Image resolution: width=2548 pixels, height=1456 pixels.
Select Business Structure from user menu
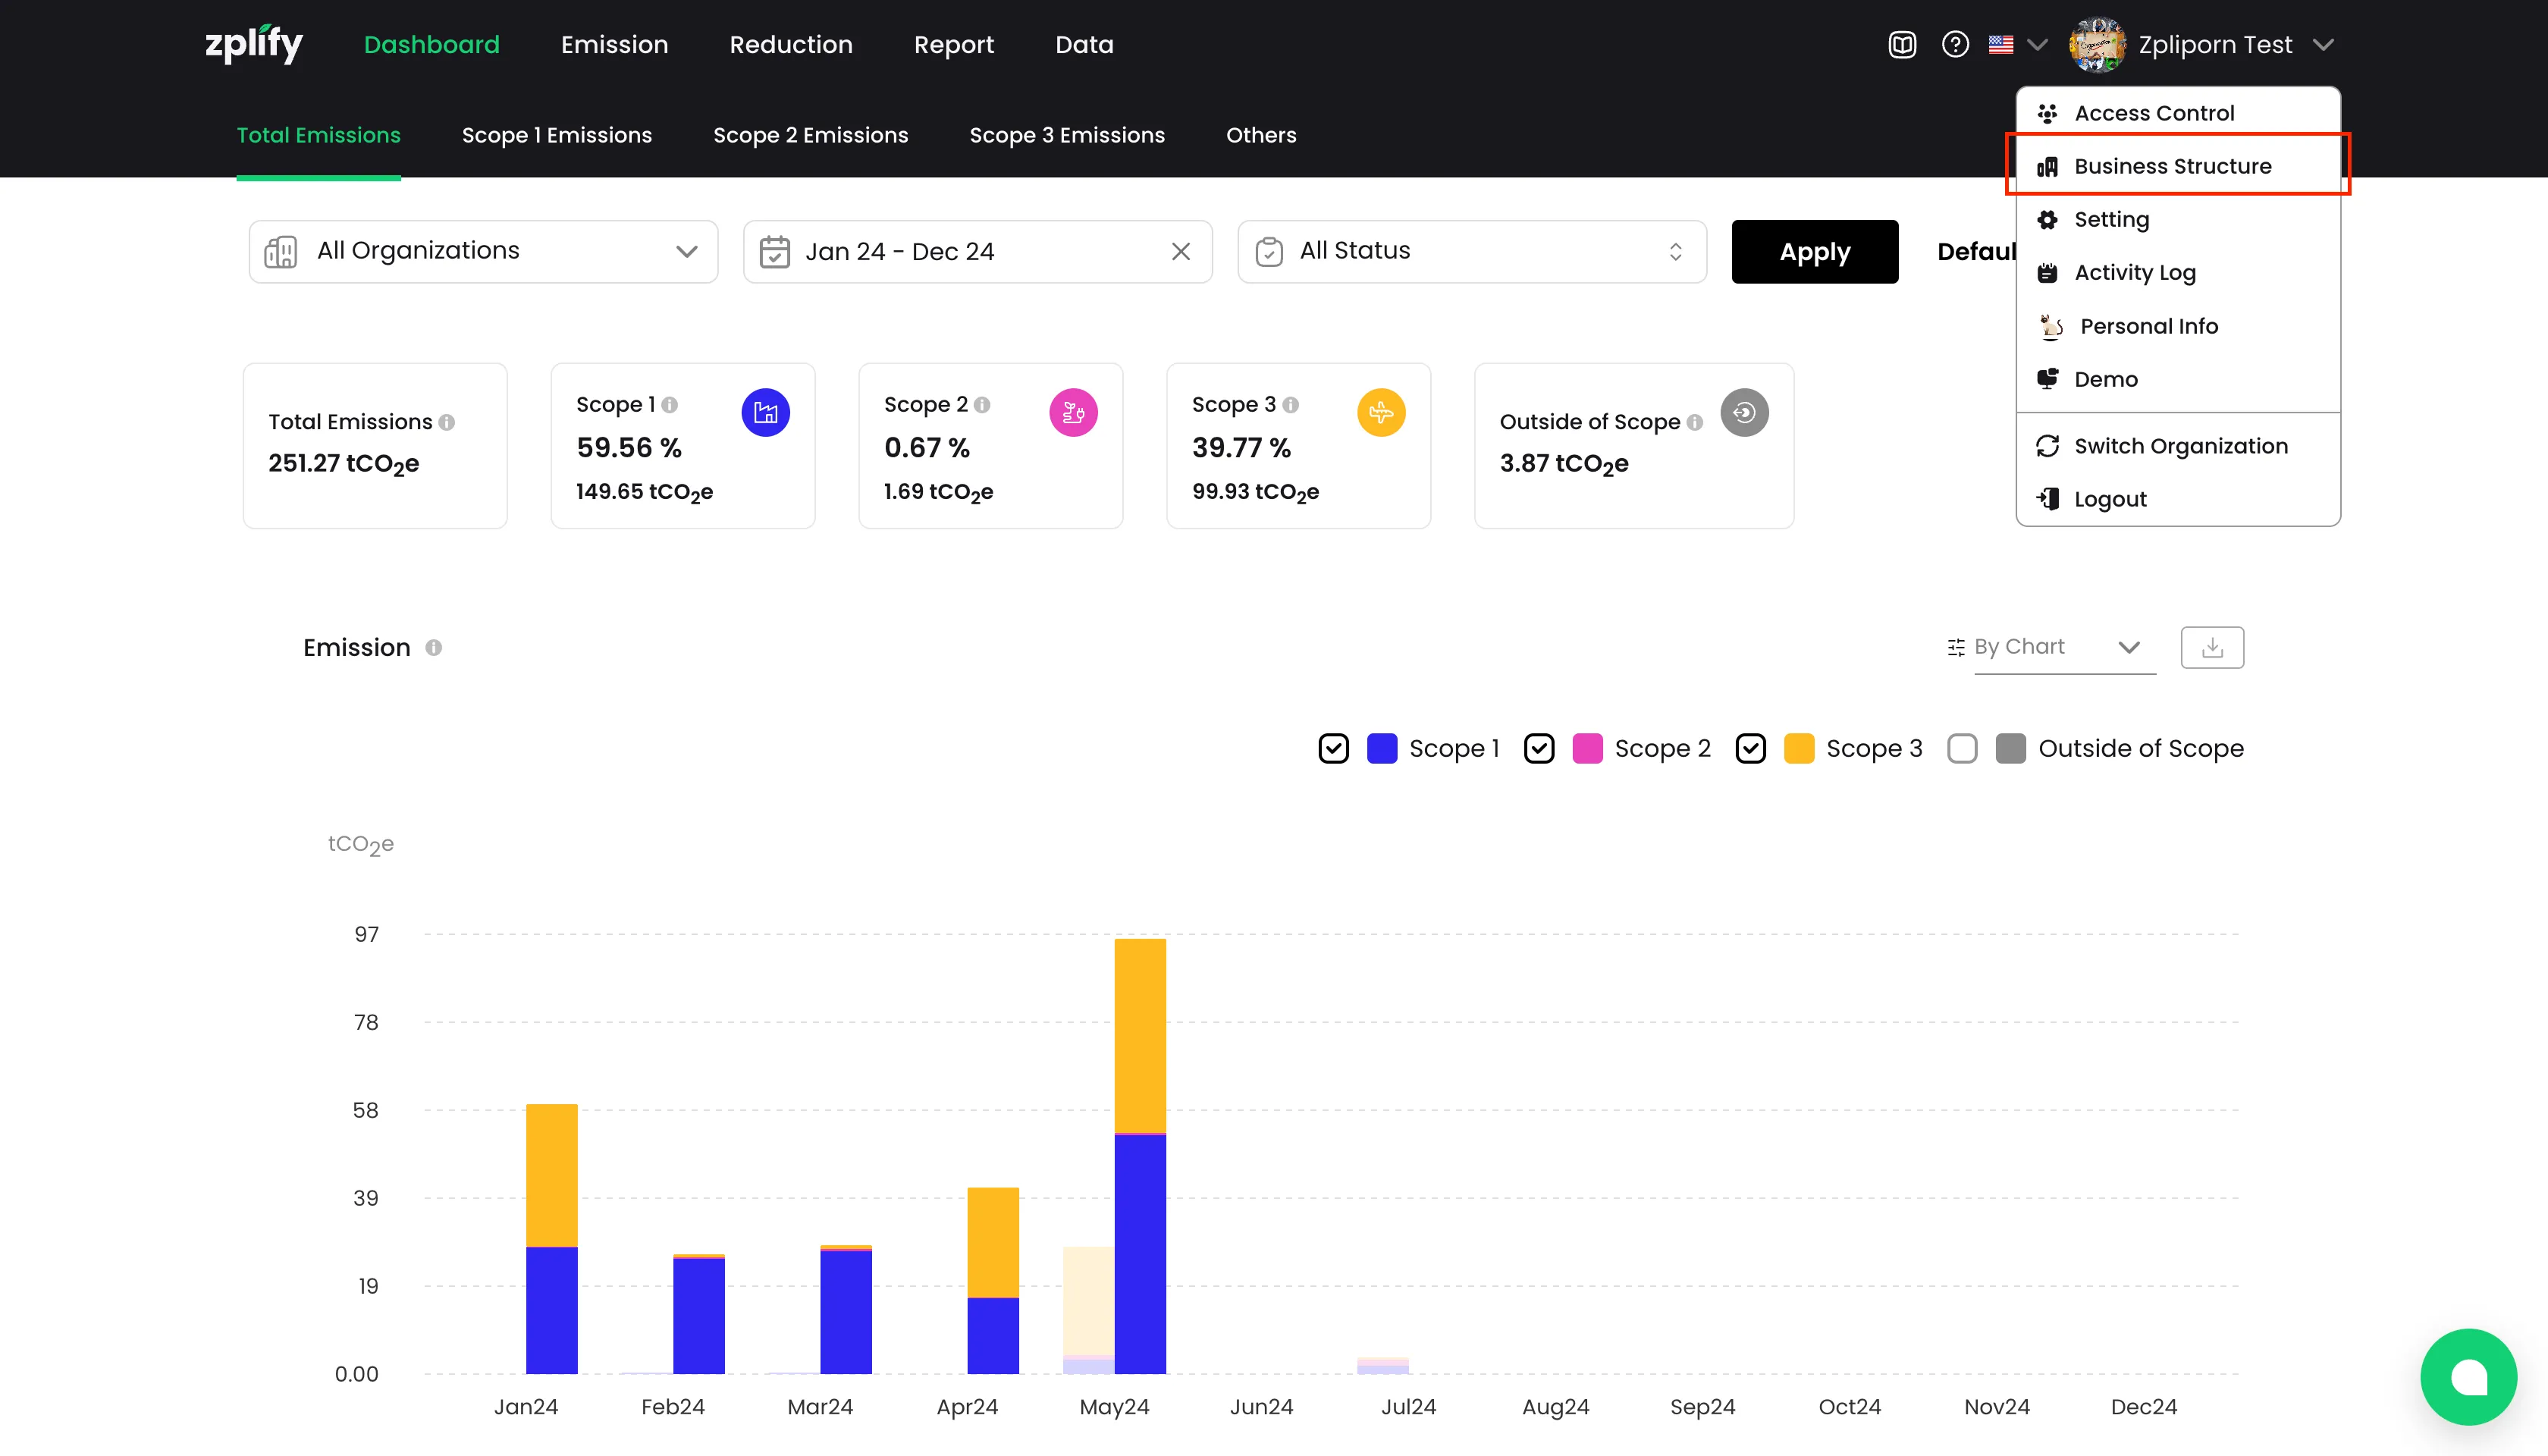click(2172, 166)
